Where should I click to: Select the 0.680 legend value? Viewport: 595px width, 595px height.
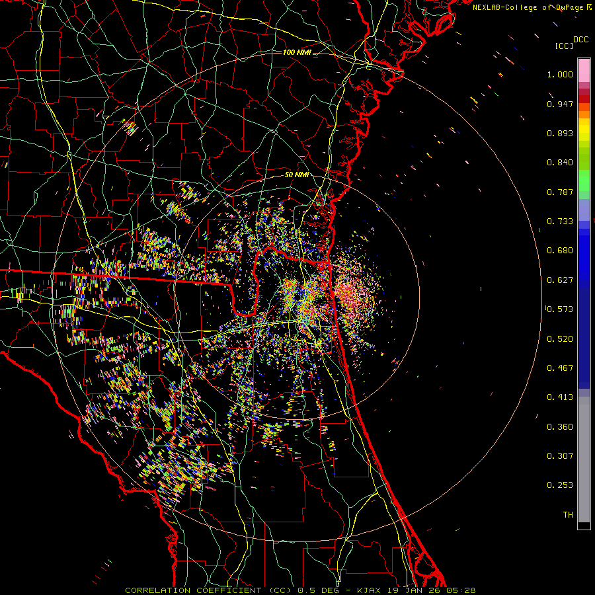click(560, 251)
